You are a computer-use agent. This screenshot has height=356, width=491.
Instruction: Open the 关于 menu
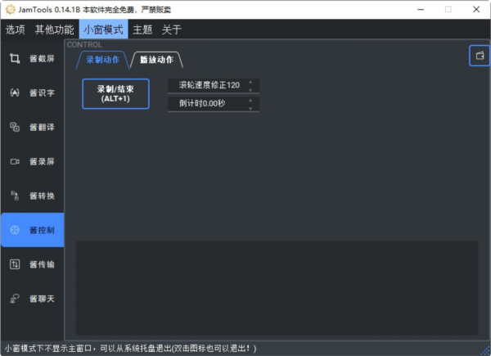(172, 29)
